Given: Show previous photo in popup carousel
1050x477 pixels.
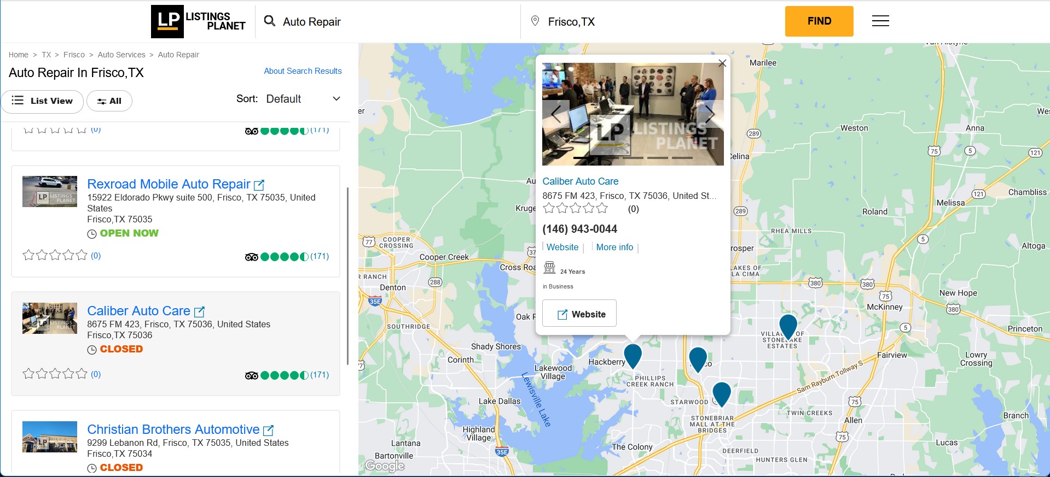Looking at the screenshot, I should click(556, 114).
